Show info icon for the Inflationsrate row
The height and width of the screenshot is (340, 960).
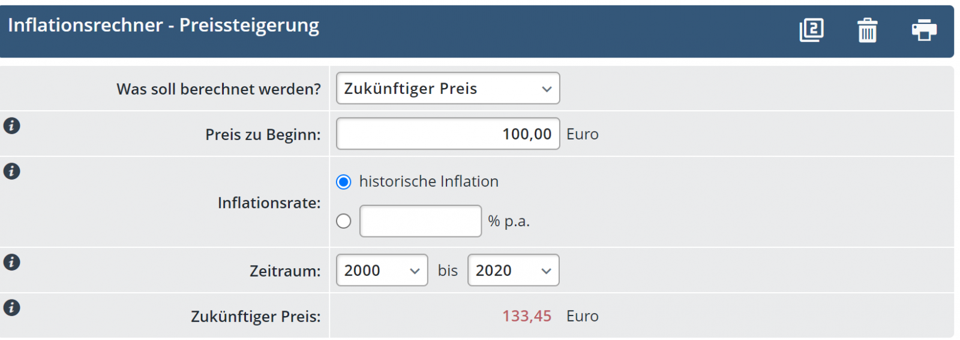[x=12, y=171]
